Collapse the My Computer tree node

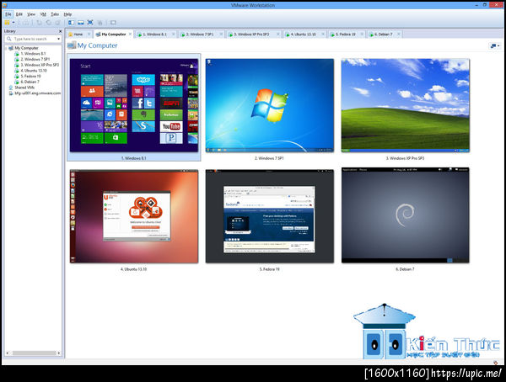click(x=6, y=48)
